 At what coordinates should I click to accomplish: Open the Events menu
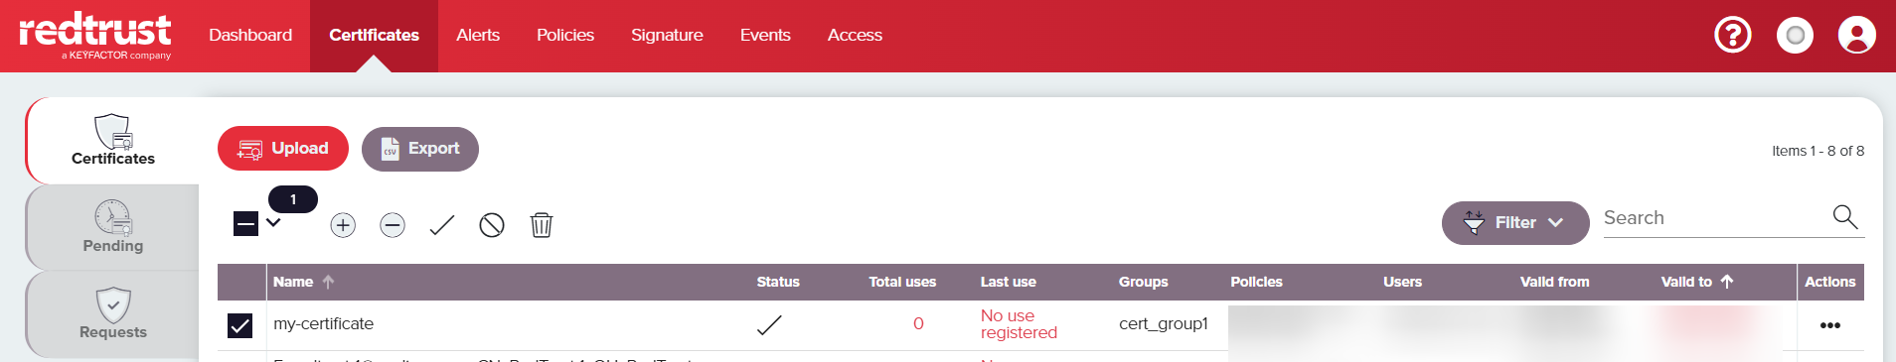pos(765,35)
